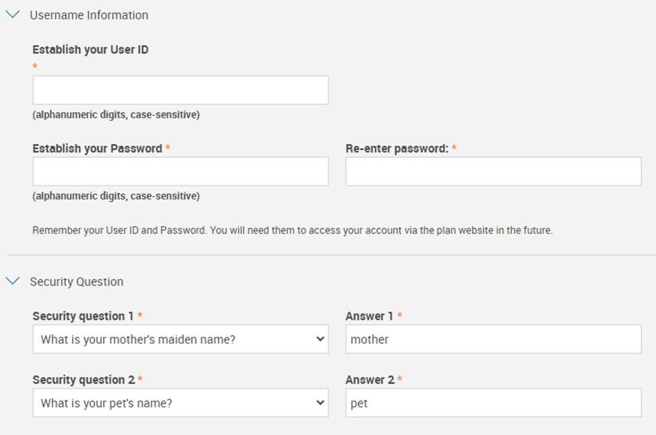
Task: Click the Security Question heading
Action: 77,282
